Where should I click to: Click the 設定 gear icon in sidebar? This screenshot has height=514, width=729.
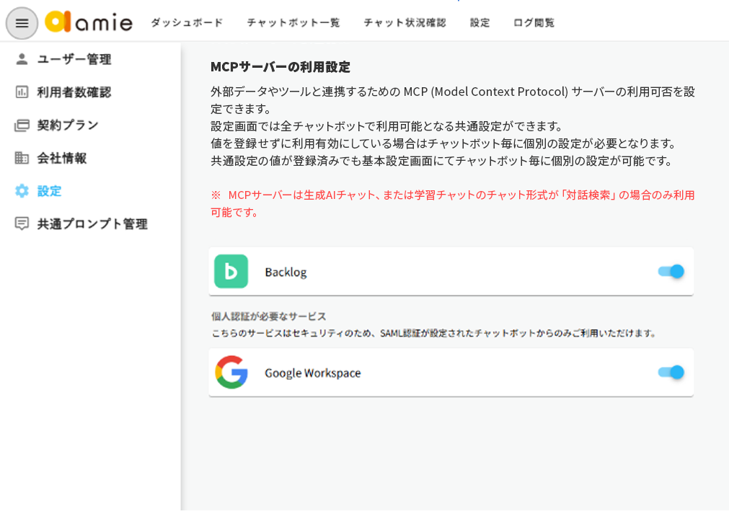coord(22,191)
